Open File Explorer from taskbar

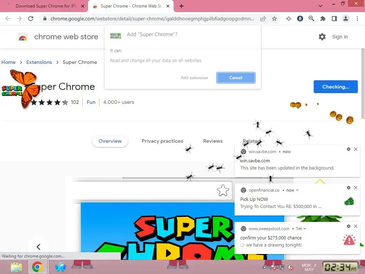tap(16, 267)
